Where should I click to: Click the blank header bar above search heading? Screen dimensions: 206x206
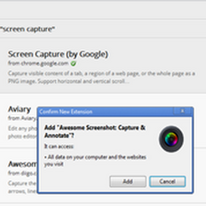click(103, 10)
